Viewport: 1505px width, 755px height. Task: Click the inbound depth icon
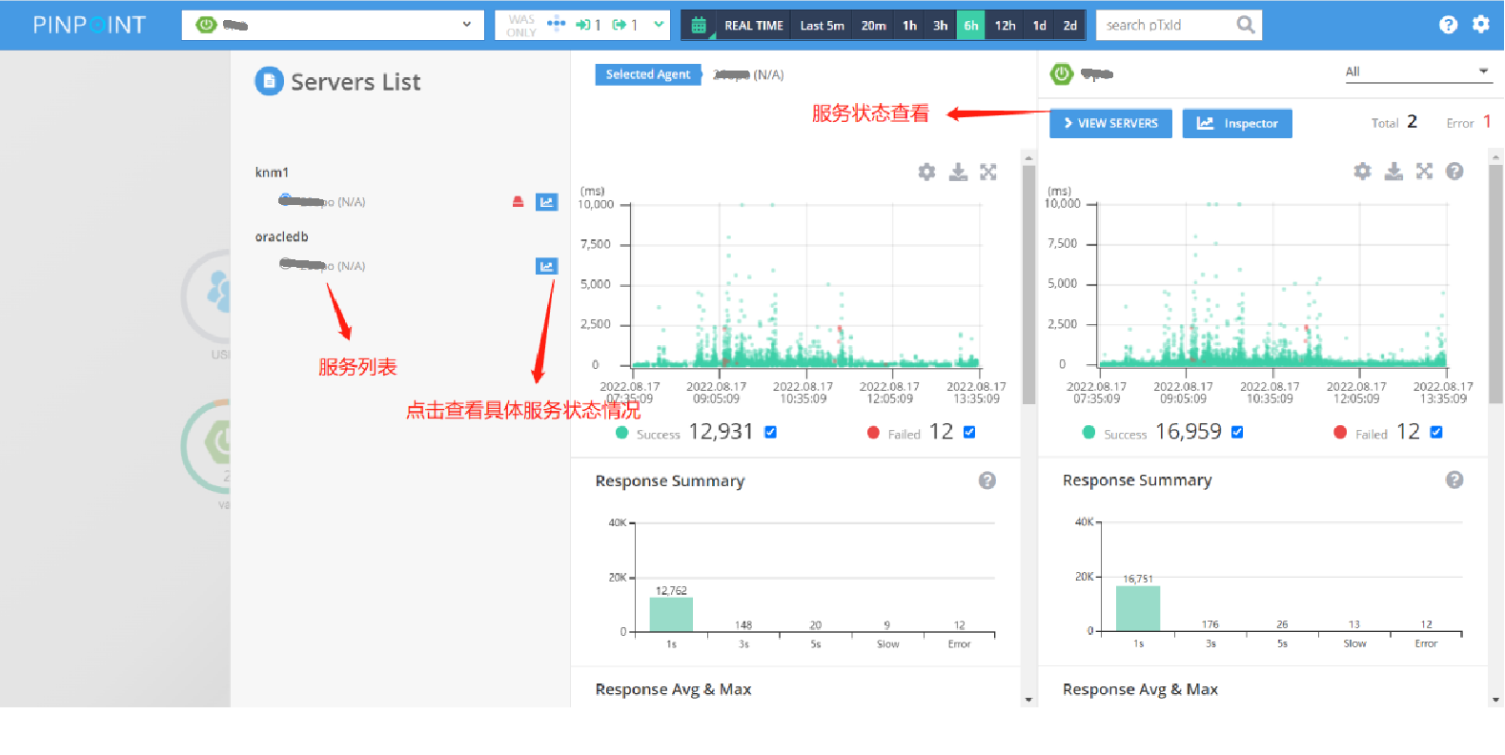[583, 25]
